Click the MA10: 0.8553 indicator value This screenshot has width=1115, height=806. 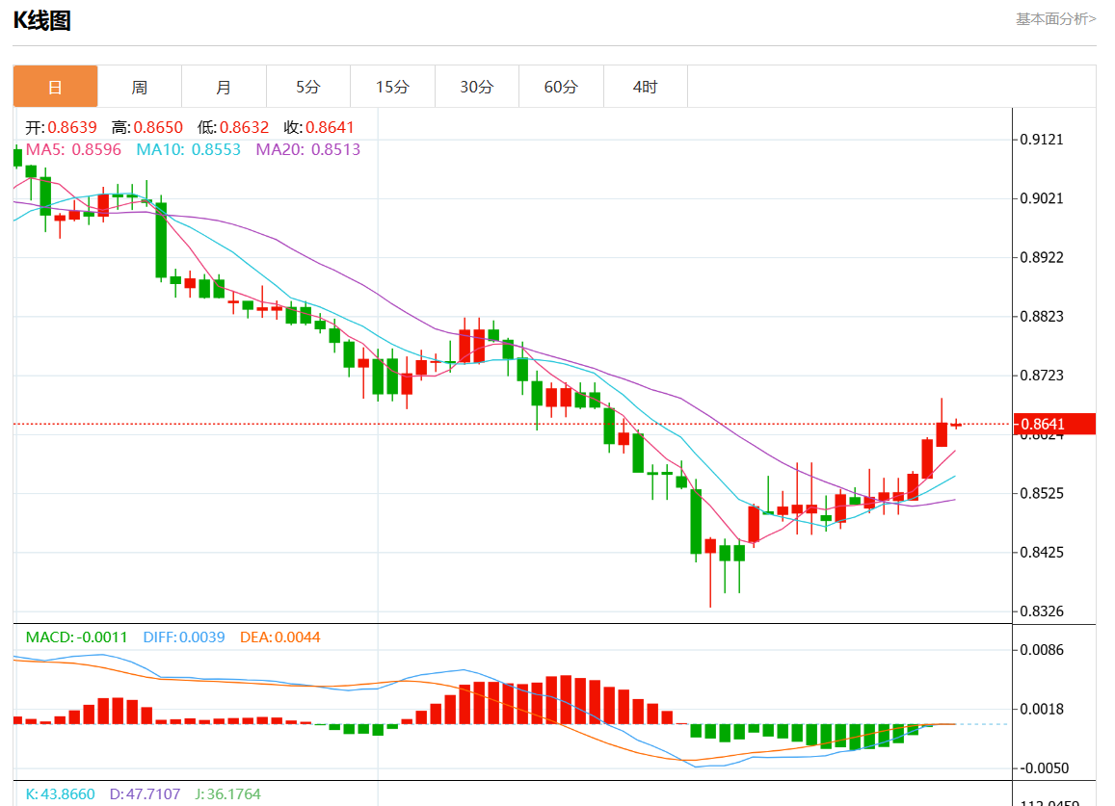point(189,149)
